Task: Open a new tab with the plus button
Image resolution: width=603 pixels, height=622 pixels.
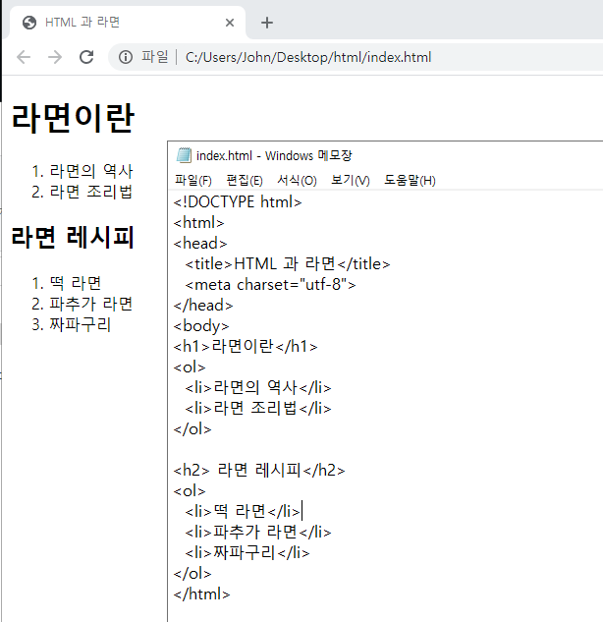Action: point(267,23)
